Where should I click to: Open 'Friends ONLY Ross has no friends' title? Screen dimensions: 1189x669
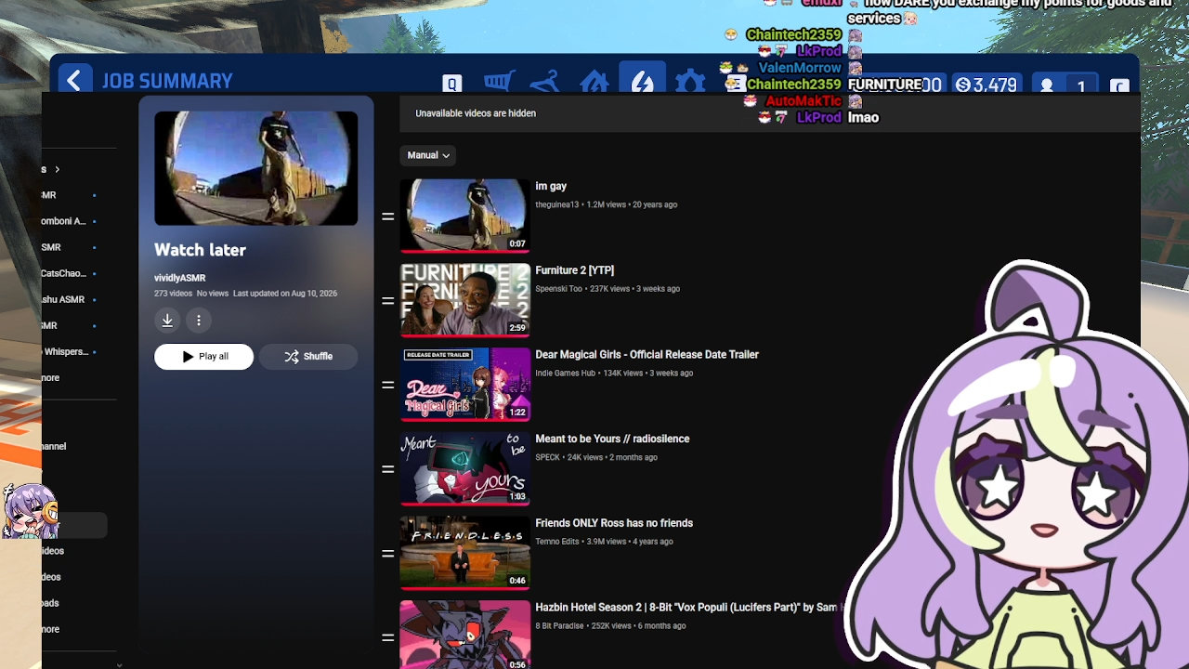pyautogui.click(x=614, y=523)
